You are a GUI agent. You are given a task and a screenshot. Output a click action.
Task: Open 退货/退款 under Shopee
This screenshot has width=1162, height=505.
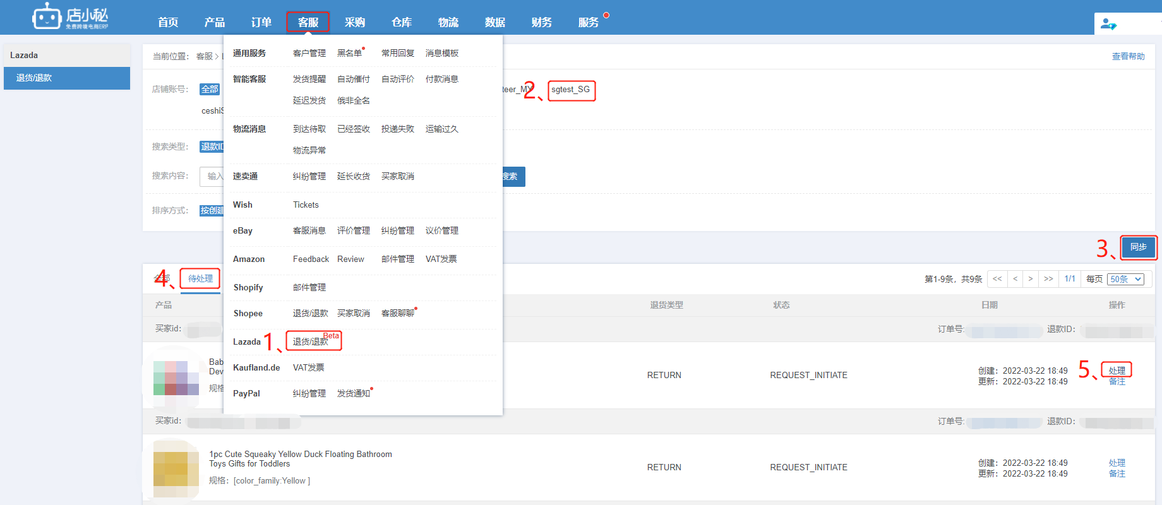pyautogui.click(x=311, y=313)
